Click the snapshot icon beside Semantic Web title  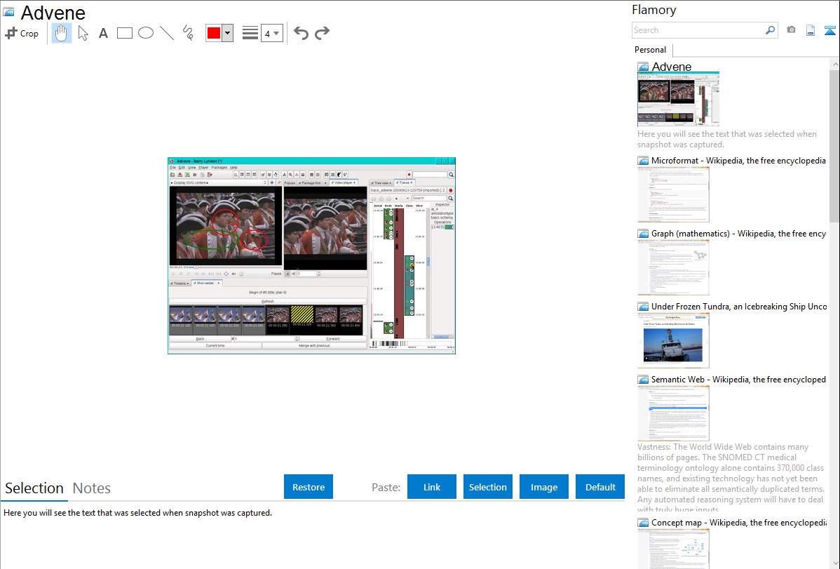tap(643, 379)
